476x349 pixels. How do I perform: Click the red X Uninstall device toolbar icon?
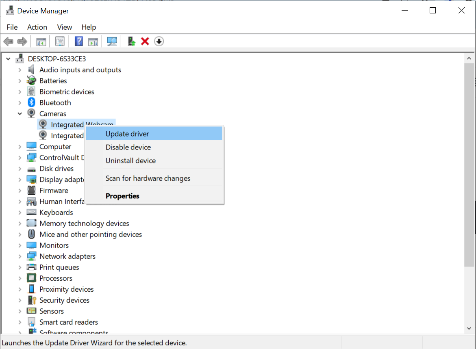tap(145, 41)
